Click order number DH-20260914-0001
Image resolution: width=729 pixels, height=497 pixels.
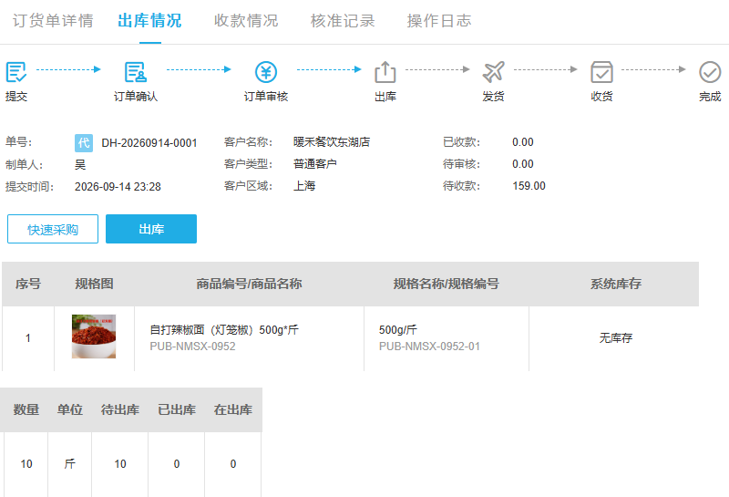(149, 143)
